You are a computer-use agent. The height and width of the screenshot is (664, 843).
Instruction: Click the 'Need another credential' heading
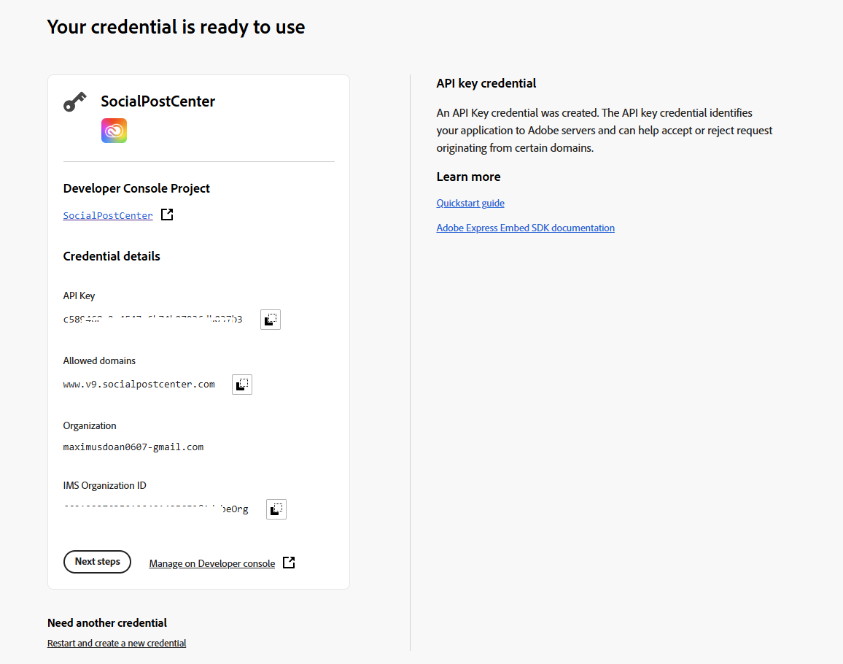click(107, 623)
